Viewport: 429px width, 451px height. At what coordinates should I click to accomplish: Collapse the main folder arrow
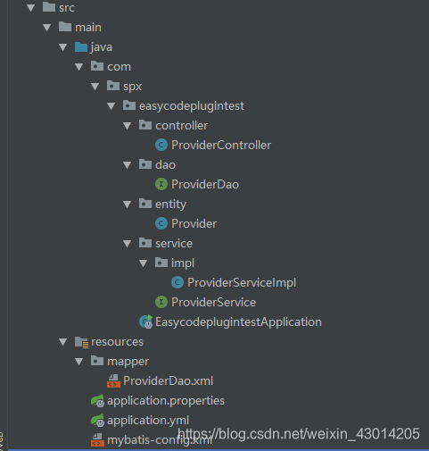[47, 28]
